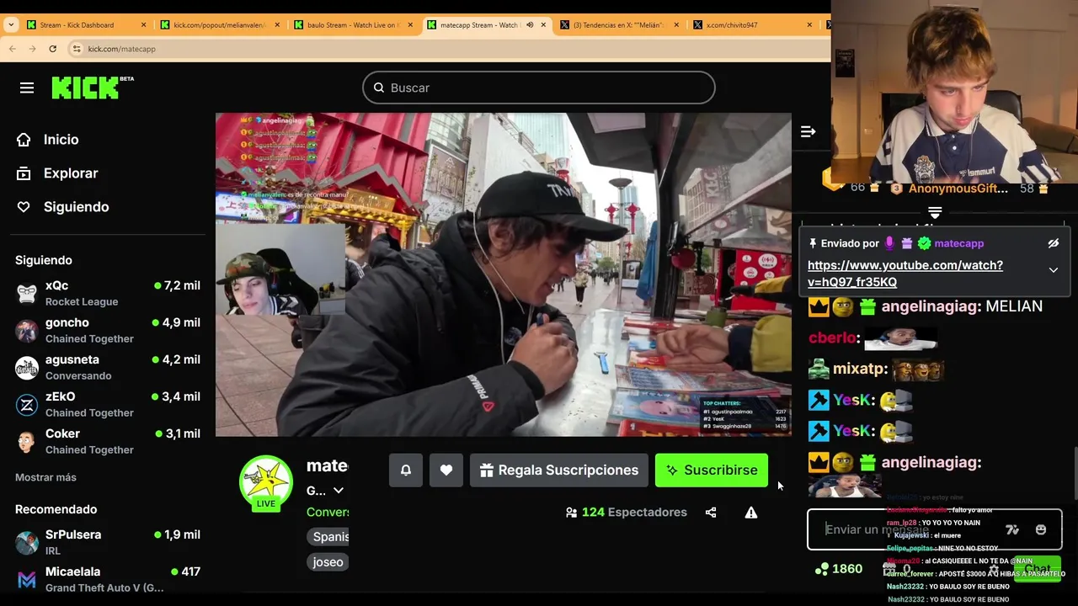
Task: Switch to kick.com/popout/melianvalen tab
Action: coord(219,25)
